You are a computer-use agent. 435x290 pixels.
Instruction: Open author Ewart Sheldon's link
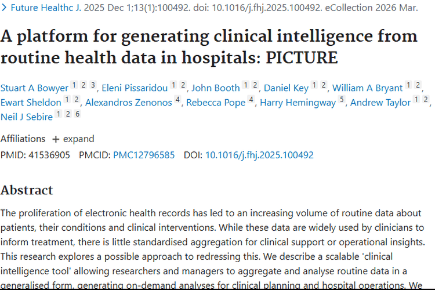(31, 103)
